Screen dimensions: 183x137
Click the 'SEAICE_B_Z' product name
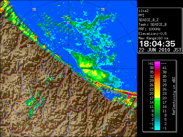[x=148, y=20]
